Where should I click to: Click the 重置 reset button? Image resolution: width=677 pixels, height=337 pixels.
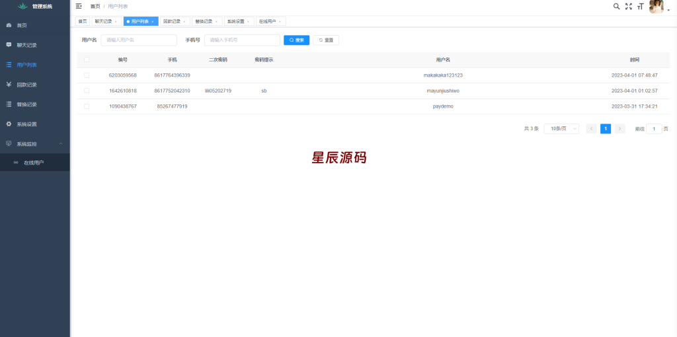click(x=326, y=40)
